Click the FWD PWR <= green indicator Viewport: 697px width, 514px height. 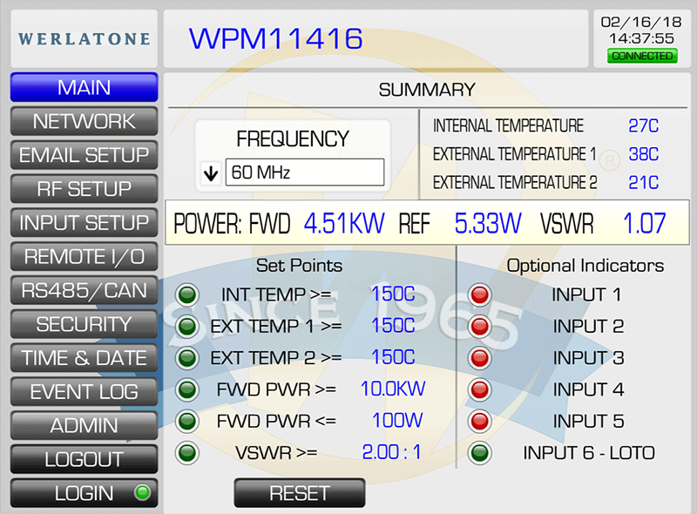pos(187,421)
